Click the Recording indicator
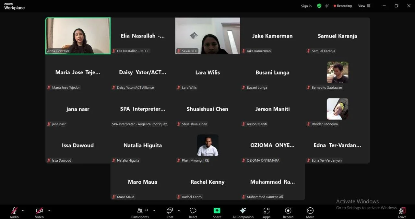 343,6
